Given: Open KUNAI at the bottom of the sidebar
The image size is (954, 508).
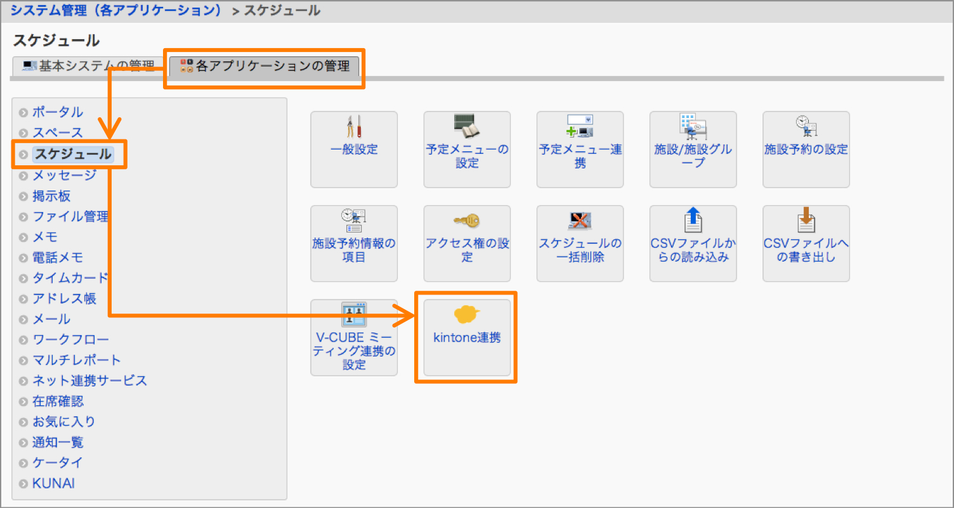Looking at the screenshot, I should [53, 483].
